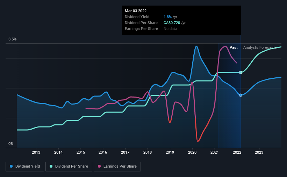The width and height of the screenshot is (287, 177).
Task: Click the 2020 label on the x-axis
Action: coord(192,152)
